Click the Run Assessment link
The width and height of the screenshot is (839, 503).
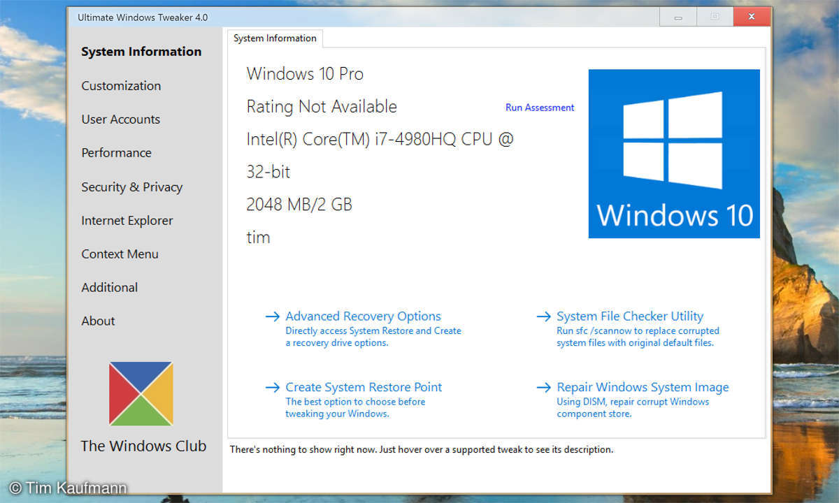tap(540, 108)
